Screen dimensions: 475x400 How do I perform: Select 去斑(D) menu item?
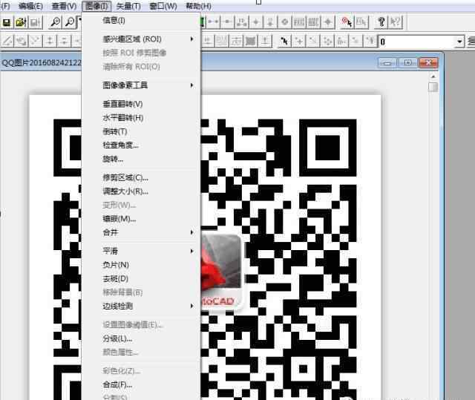click(x=140, y=278)
